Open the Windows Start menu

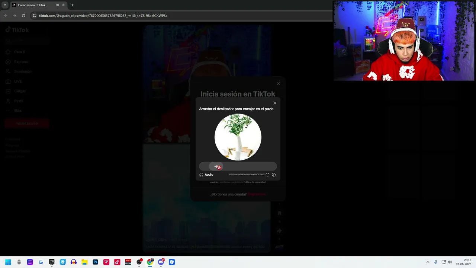pos(8,262)
